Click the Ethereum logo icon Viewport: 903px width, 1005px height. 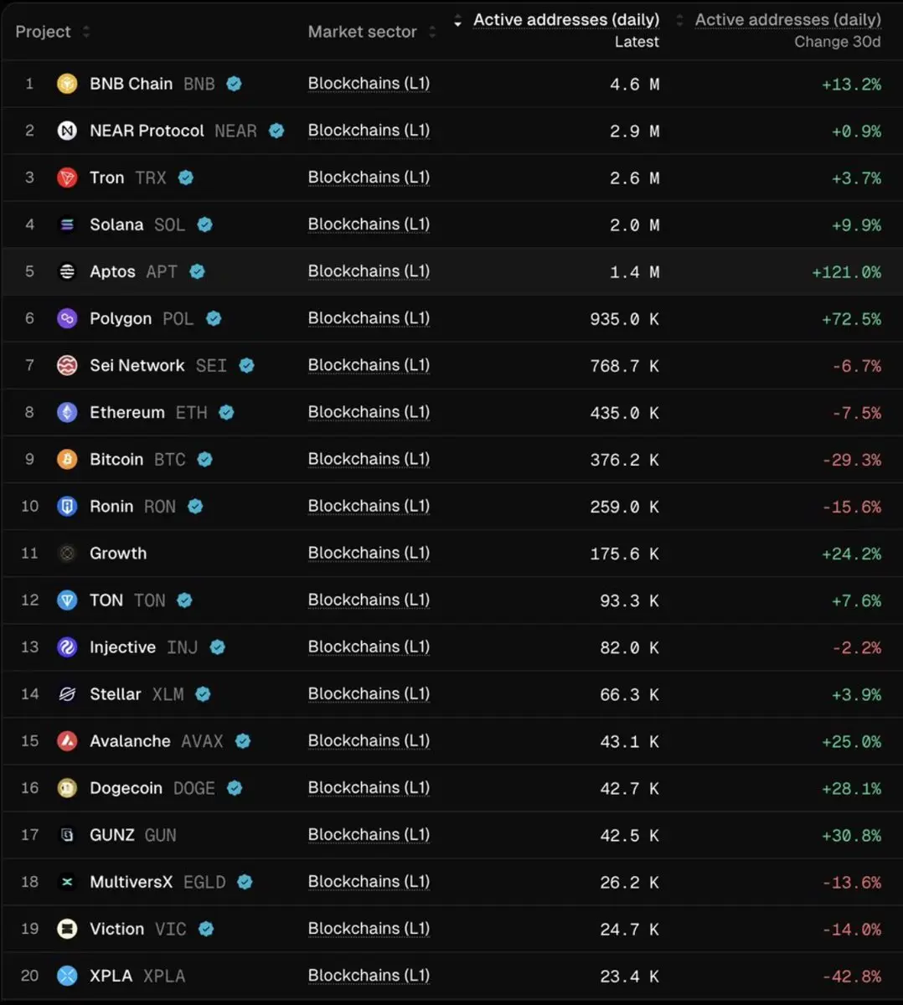tap(67, 412)
